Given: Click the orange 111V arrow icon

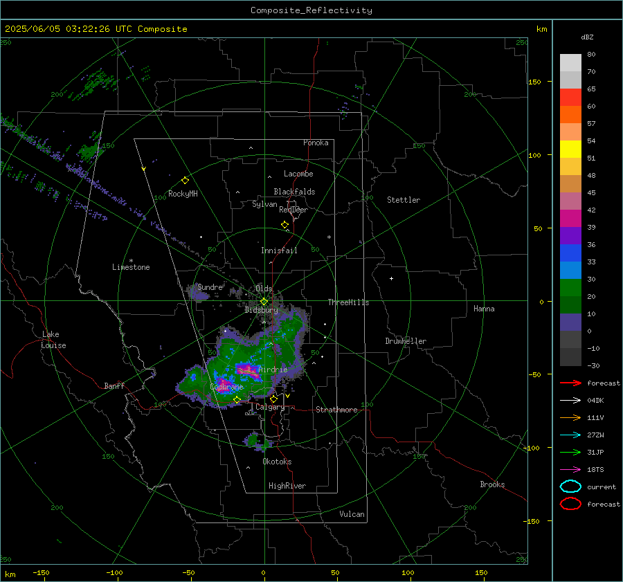Looking at the screenshot, I should (570, 417).
